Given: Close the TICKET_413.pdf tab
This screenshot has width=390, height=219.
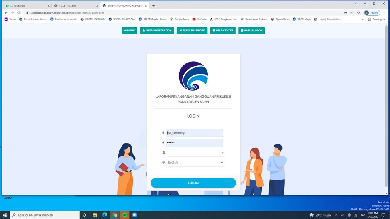Looking at the screenshot, I should 97,6.
